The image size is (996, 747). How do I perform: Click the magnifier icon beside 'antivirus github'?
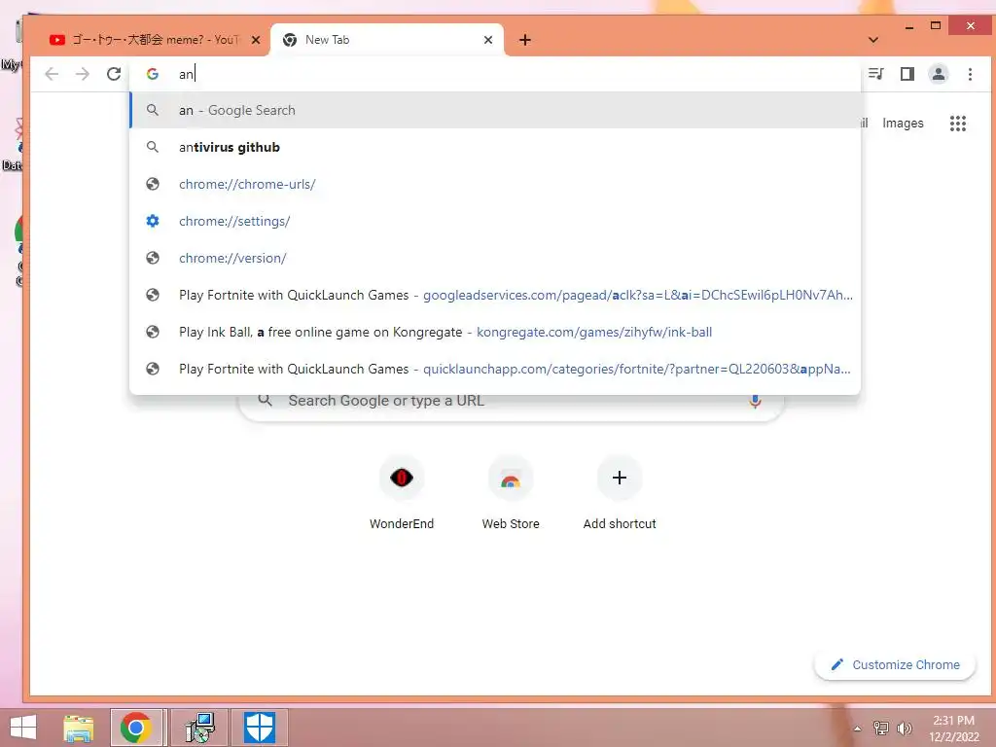153,148
